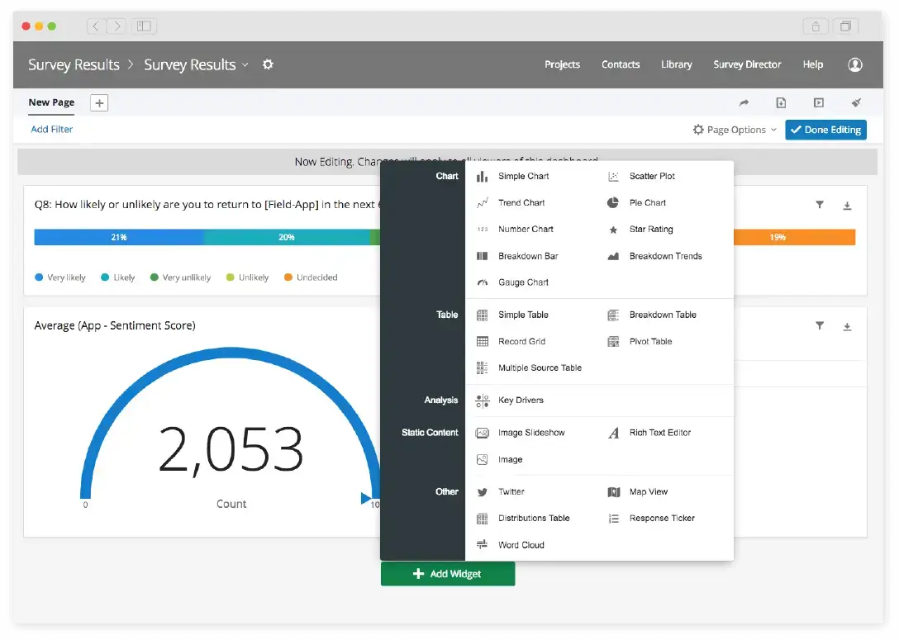
Task: Download the Sentiment Score widget
Action: pos(847,326)
